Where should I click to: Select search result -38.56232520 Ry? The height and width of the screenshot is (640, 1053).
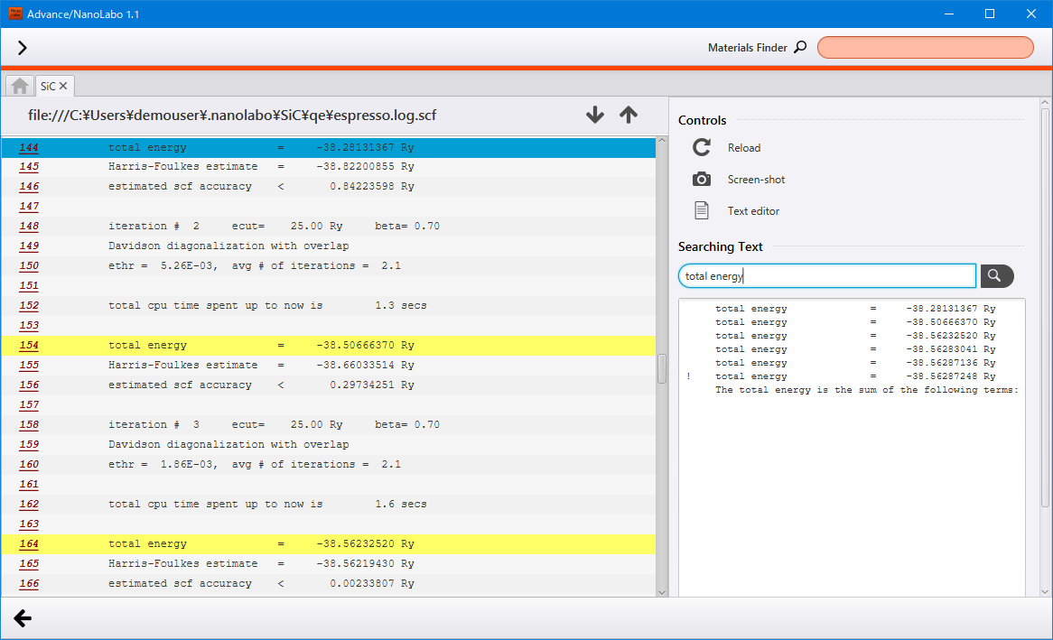(854, 336)
